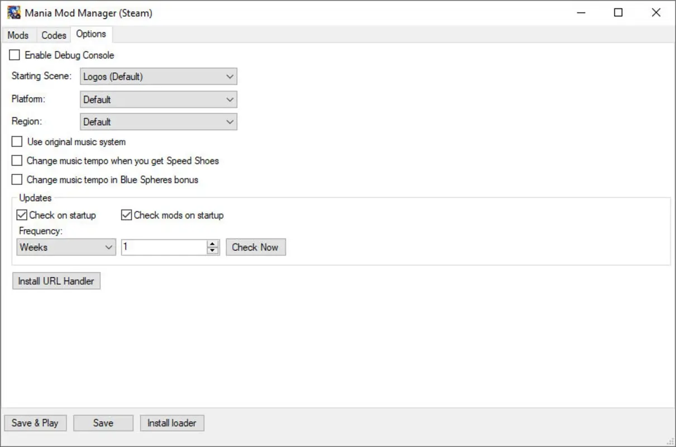Enable Debug Console
Screen dimensions: 676x447
[x=15, y=55]
